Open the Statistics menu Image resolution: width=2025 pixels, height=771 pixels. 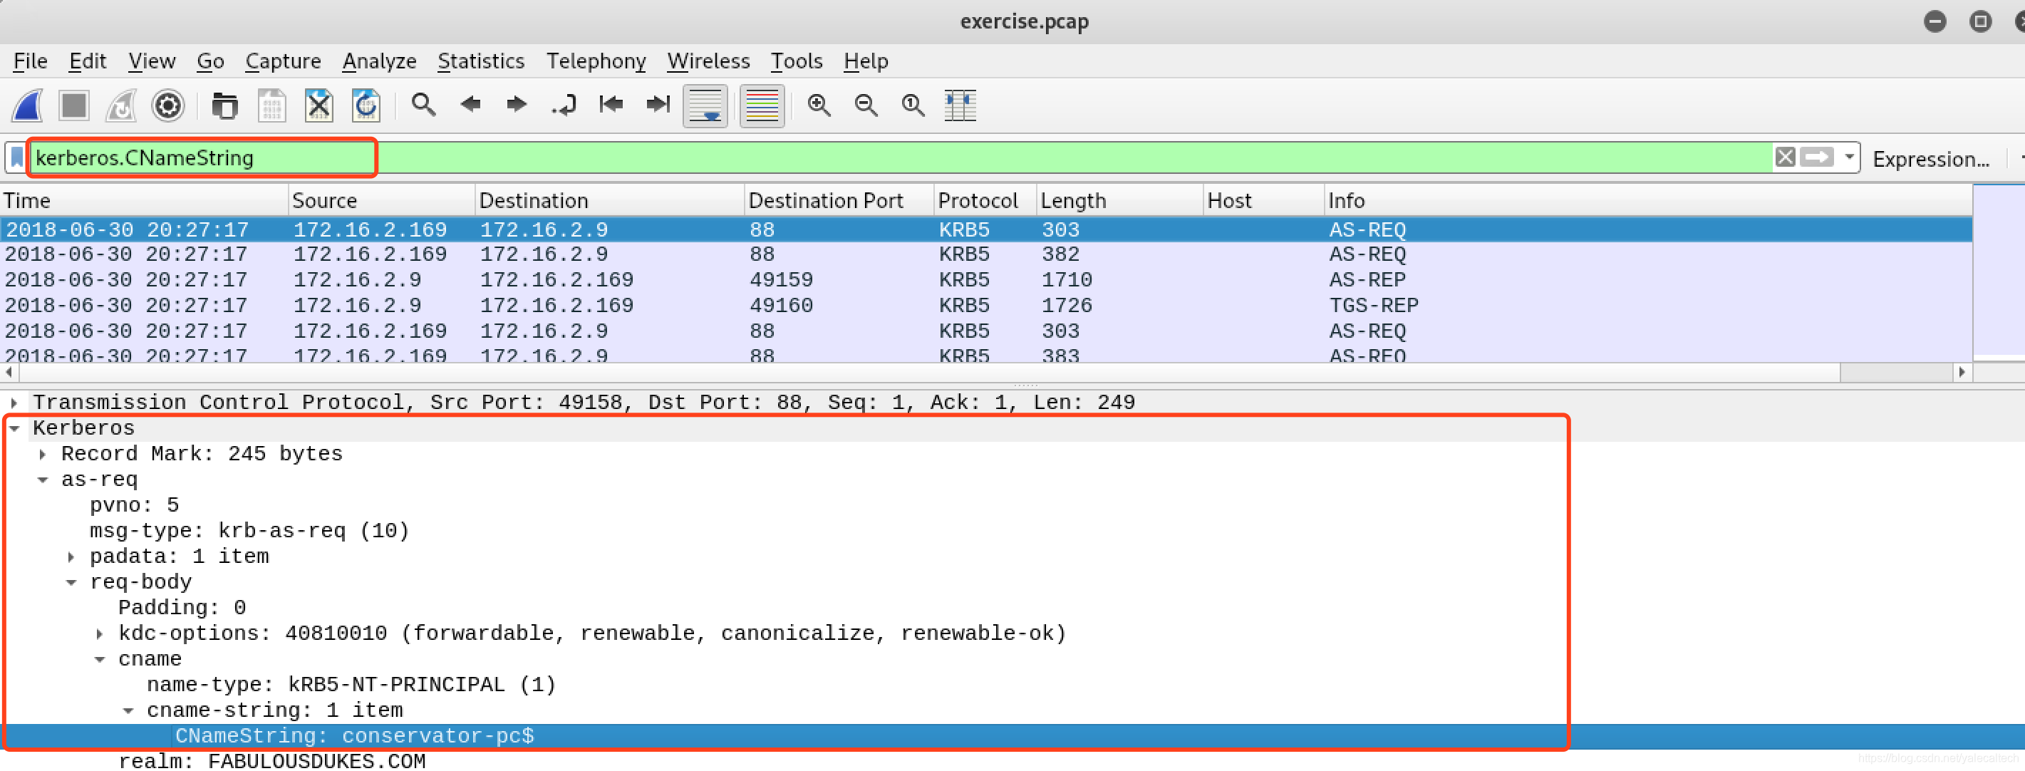480,61
